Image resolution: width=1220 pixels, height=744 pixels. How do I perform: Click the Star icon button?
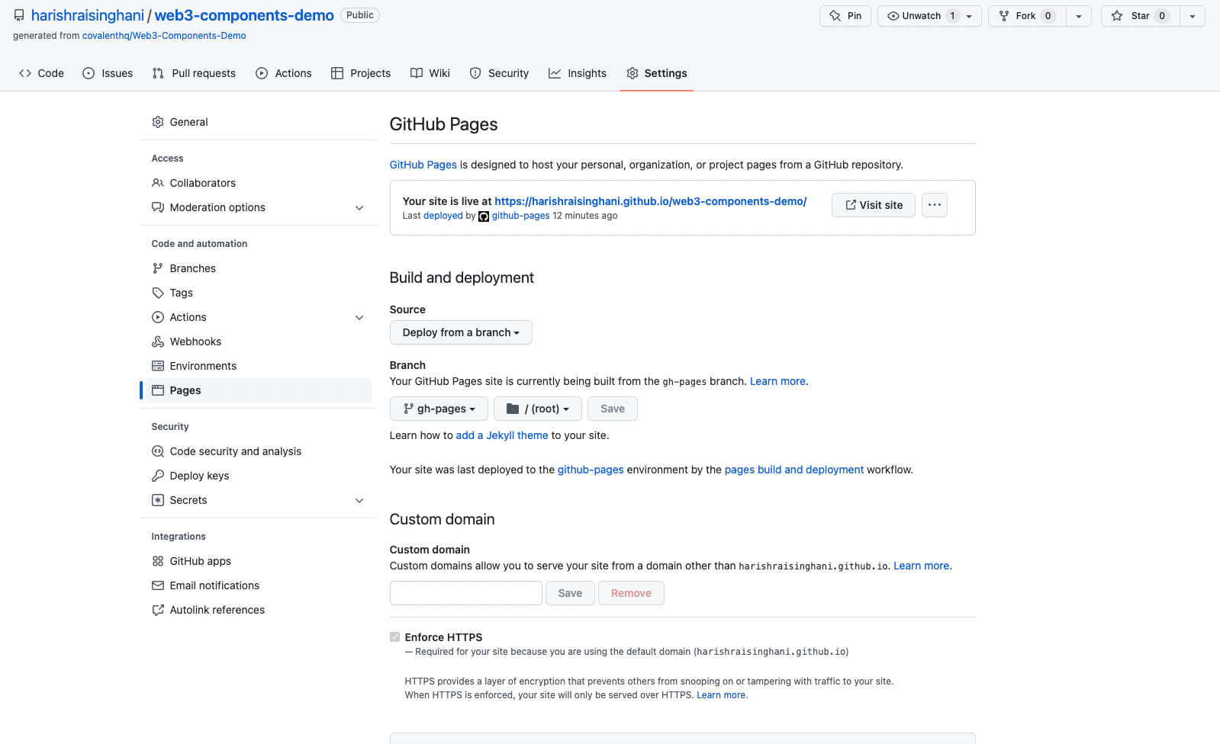point(1117,16)
